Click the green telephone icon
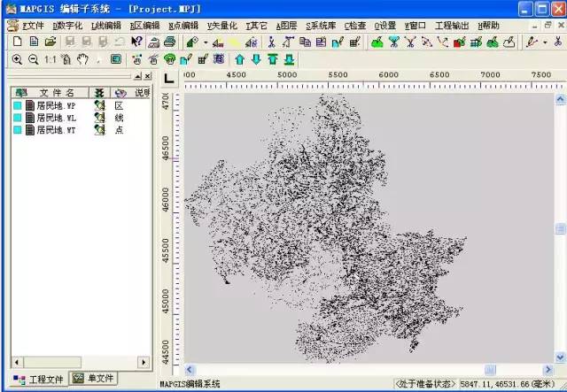567x392 pixels. 169,59
